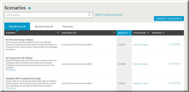
Task: Copy the RLT Married / Minor Children scenario
Action: (x=174, y=44)
